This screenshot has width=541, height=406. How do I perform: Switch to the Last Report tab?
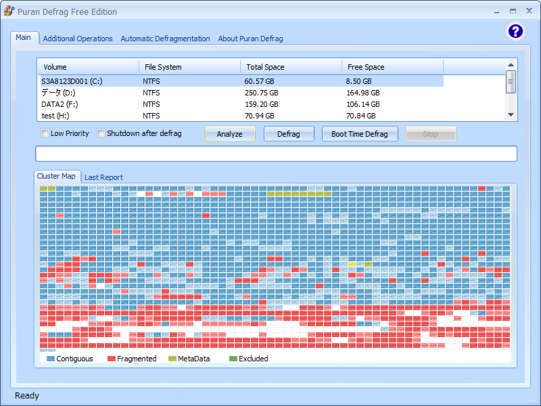click(x=103, y=177)
